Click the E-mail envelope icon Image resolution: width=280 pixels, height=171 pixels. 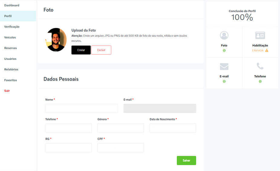point(224,67)
